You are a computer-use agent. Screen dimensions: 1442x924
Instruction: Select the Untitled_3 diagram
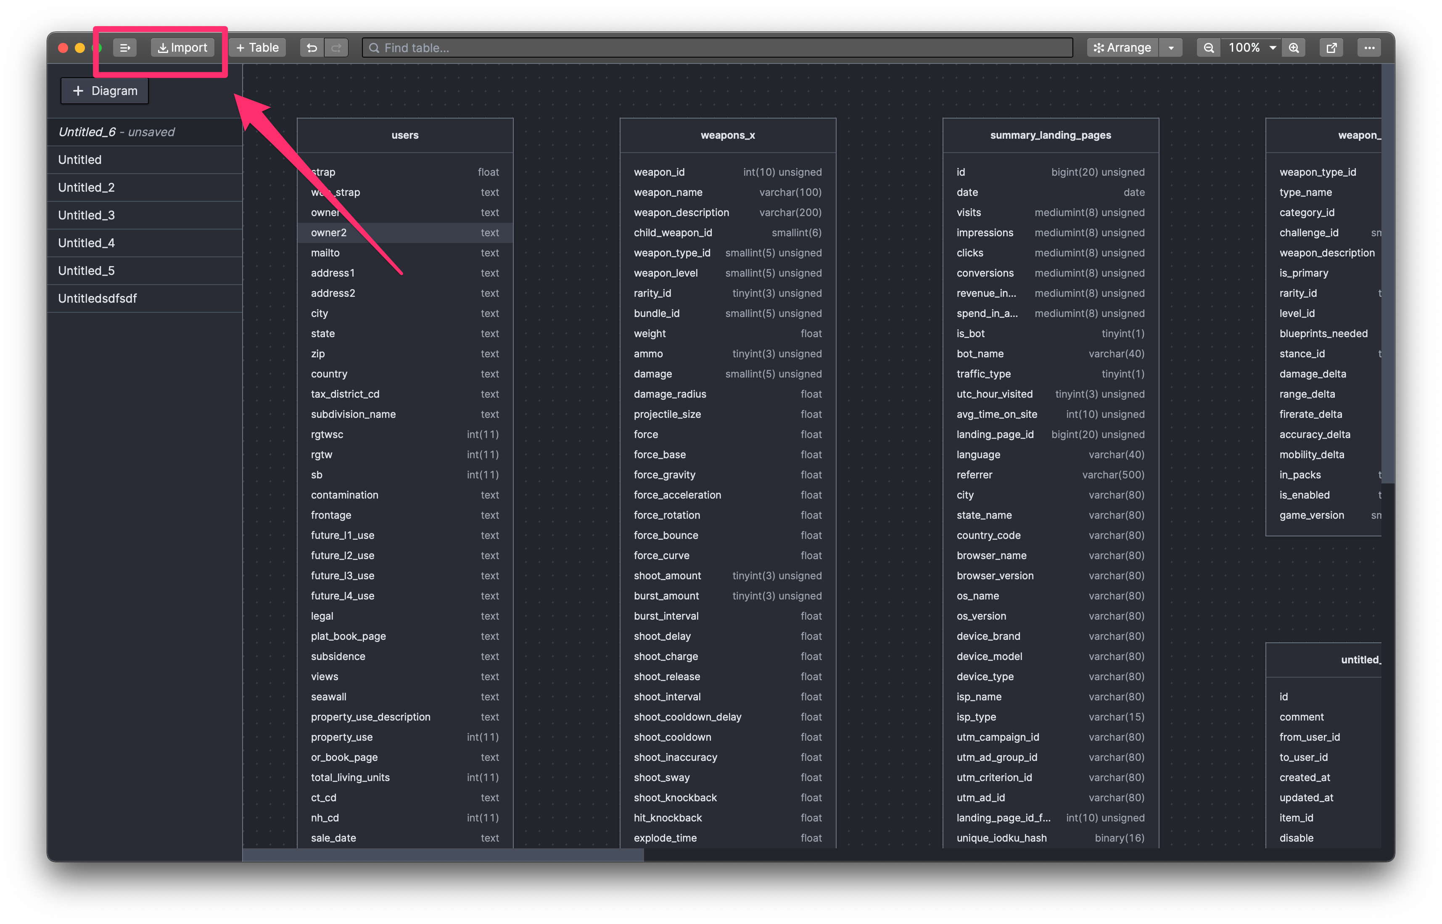87,215
